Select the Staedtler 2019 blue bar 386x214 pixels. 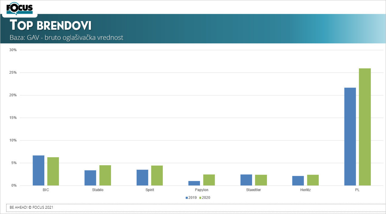coord(246,180)
